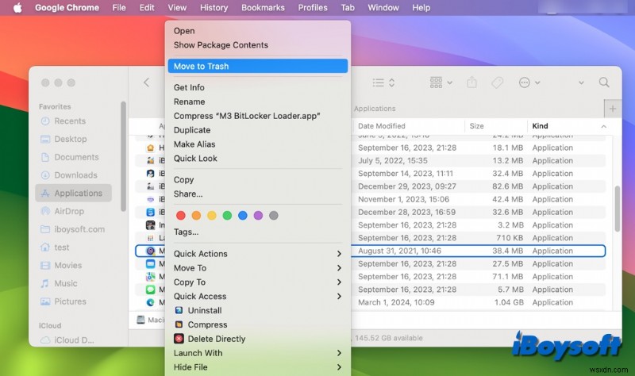Click the 82.6 MB size cell
635x376 pixels.
click(x=507, y=186)
